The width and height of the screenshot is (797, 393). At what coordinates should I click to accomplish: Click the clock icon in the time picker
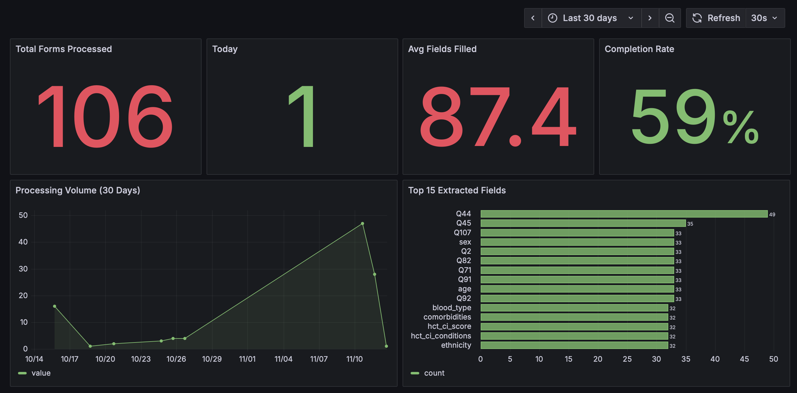pos(553,18)
